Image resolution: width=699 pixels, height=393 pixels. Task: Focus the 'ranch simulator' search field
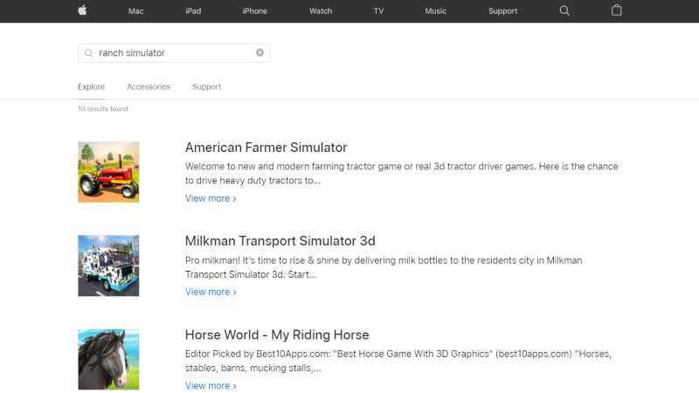click(x=173, y=53)
